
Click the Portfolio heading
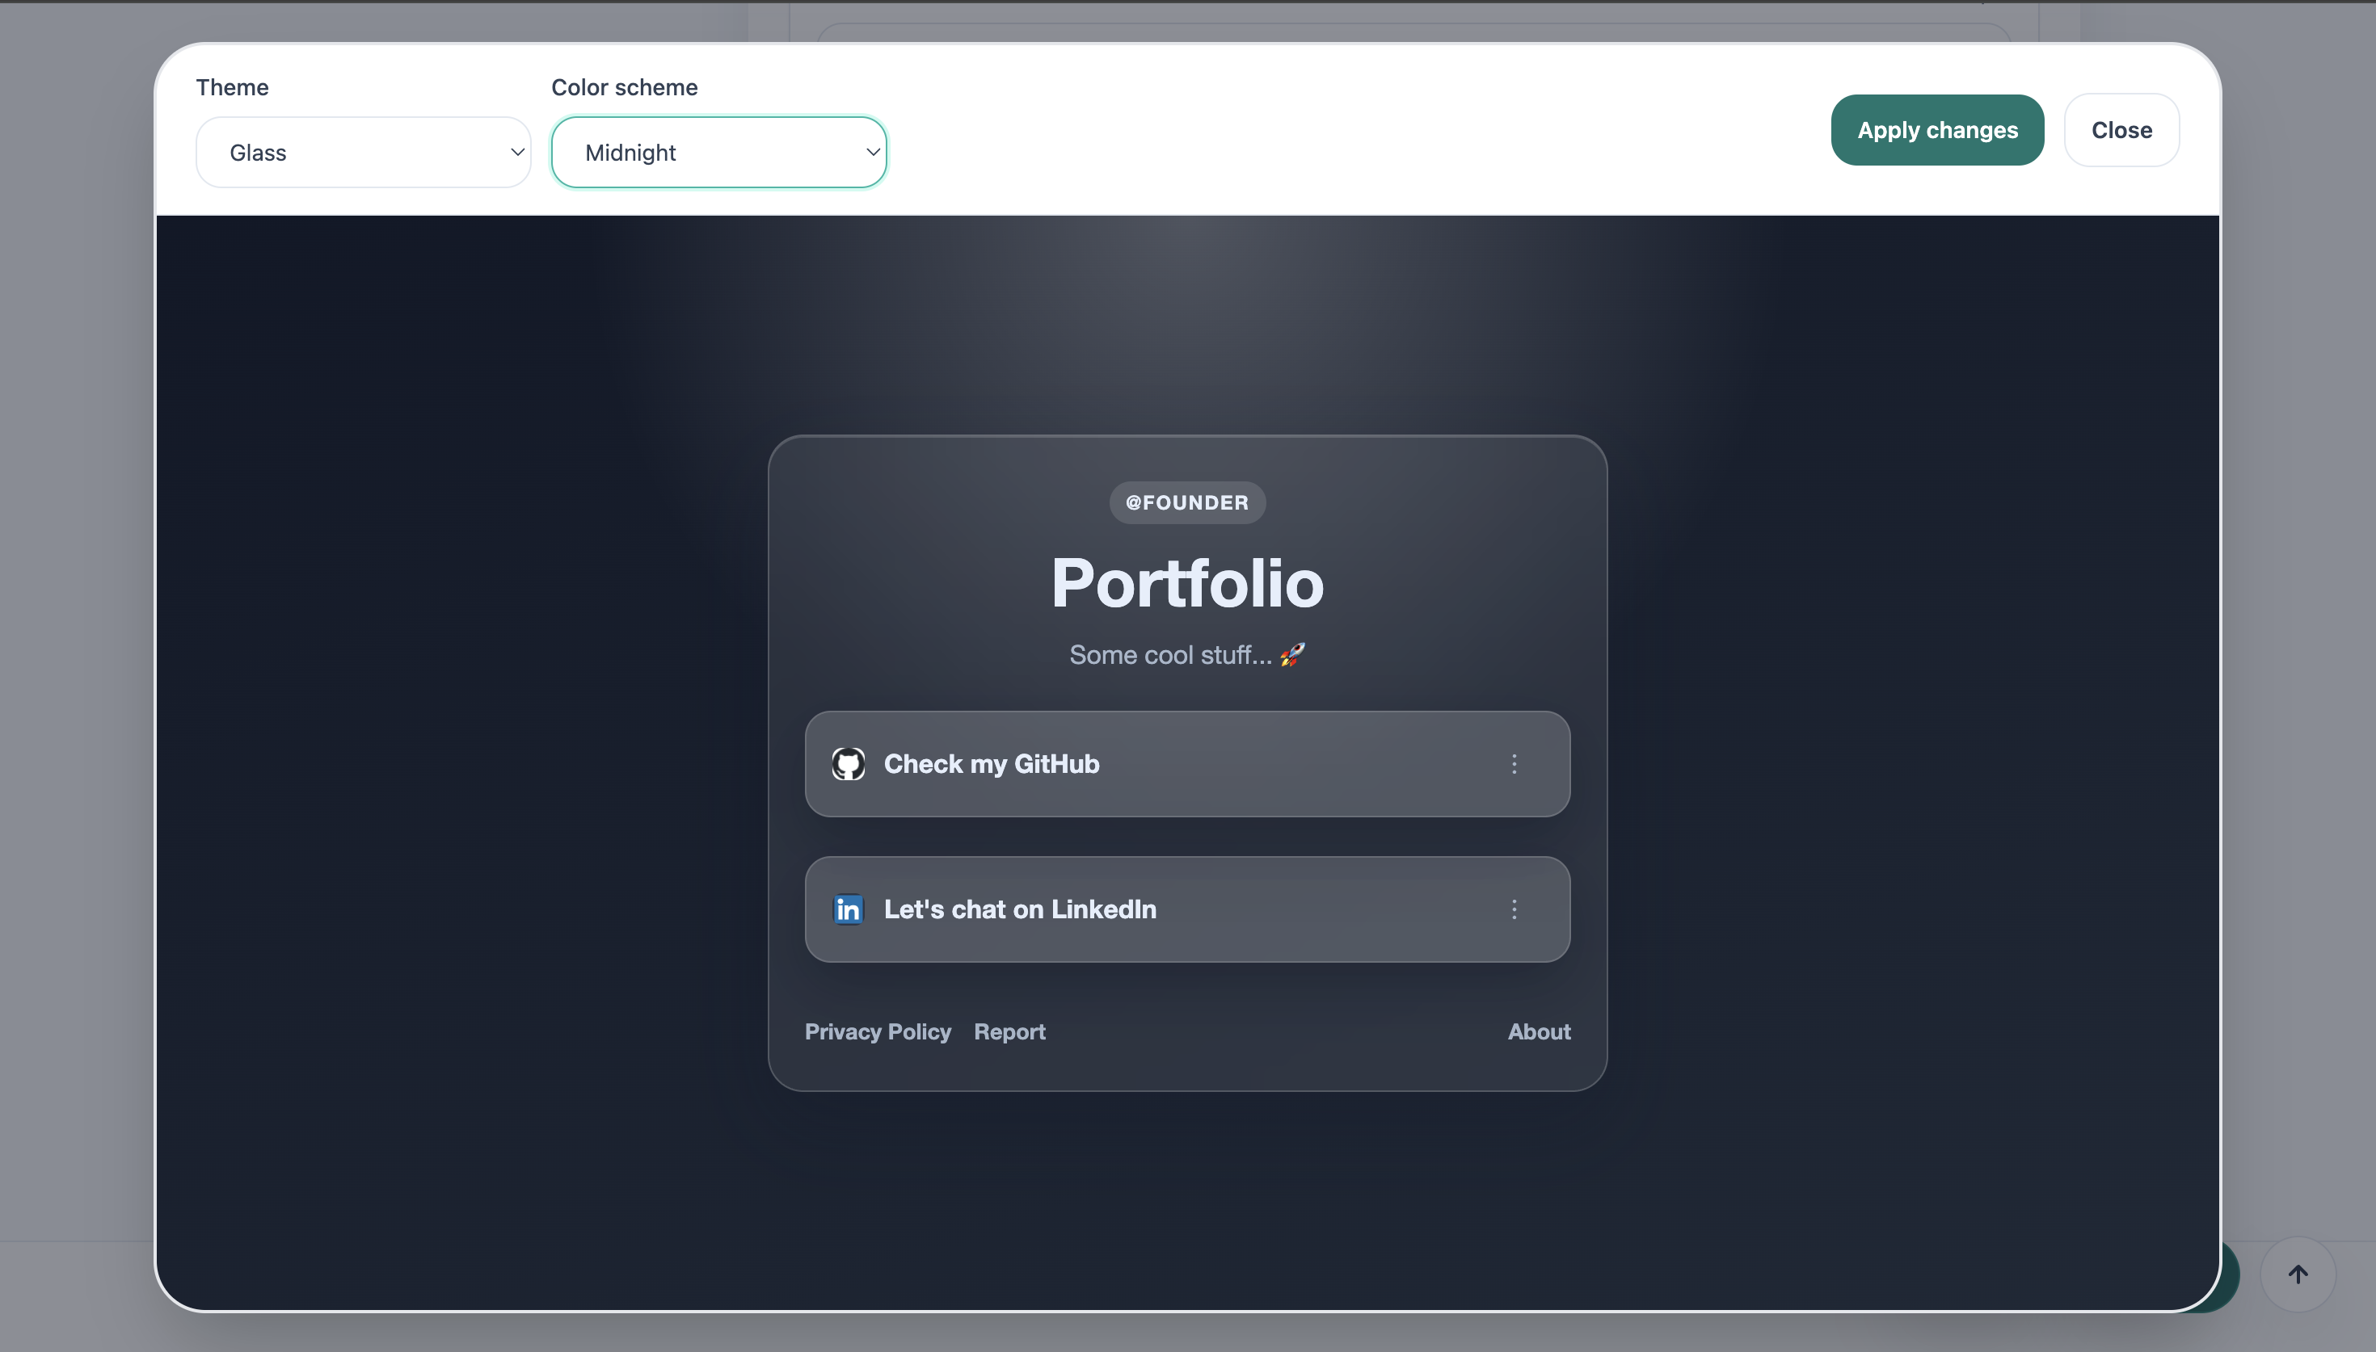(1186, 583)
